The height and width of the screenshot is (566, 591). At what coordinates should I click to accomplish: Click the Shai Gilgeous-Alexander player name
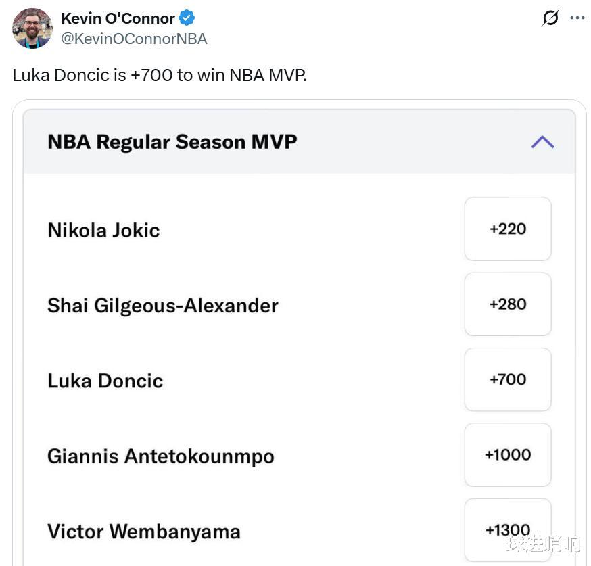point(163,306)
